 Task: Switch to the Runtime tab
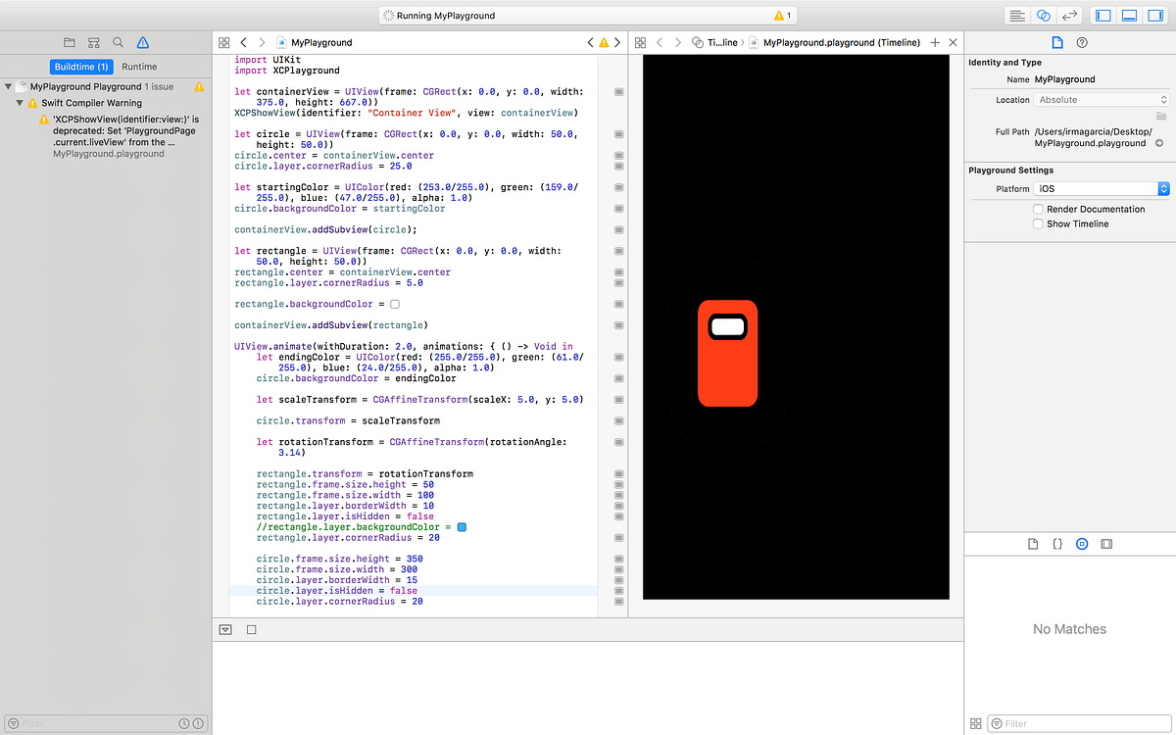click(x=139, y=67)
